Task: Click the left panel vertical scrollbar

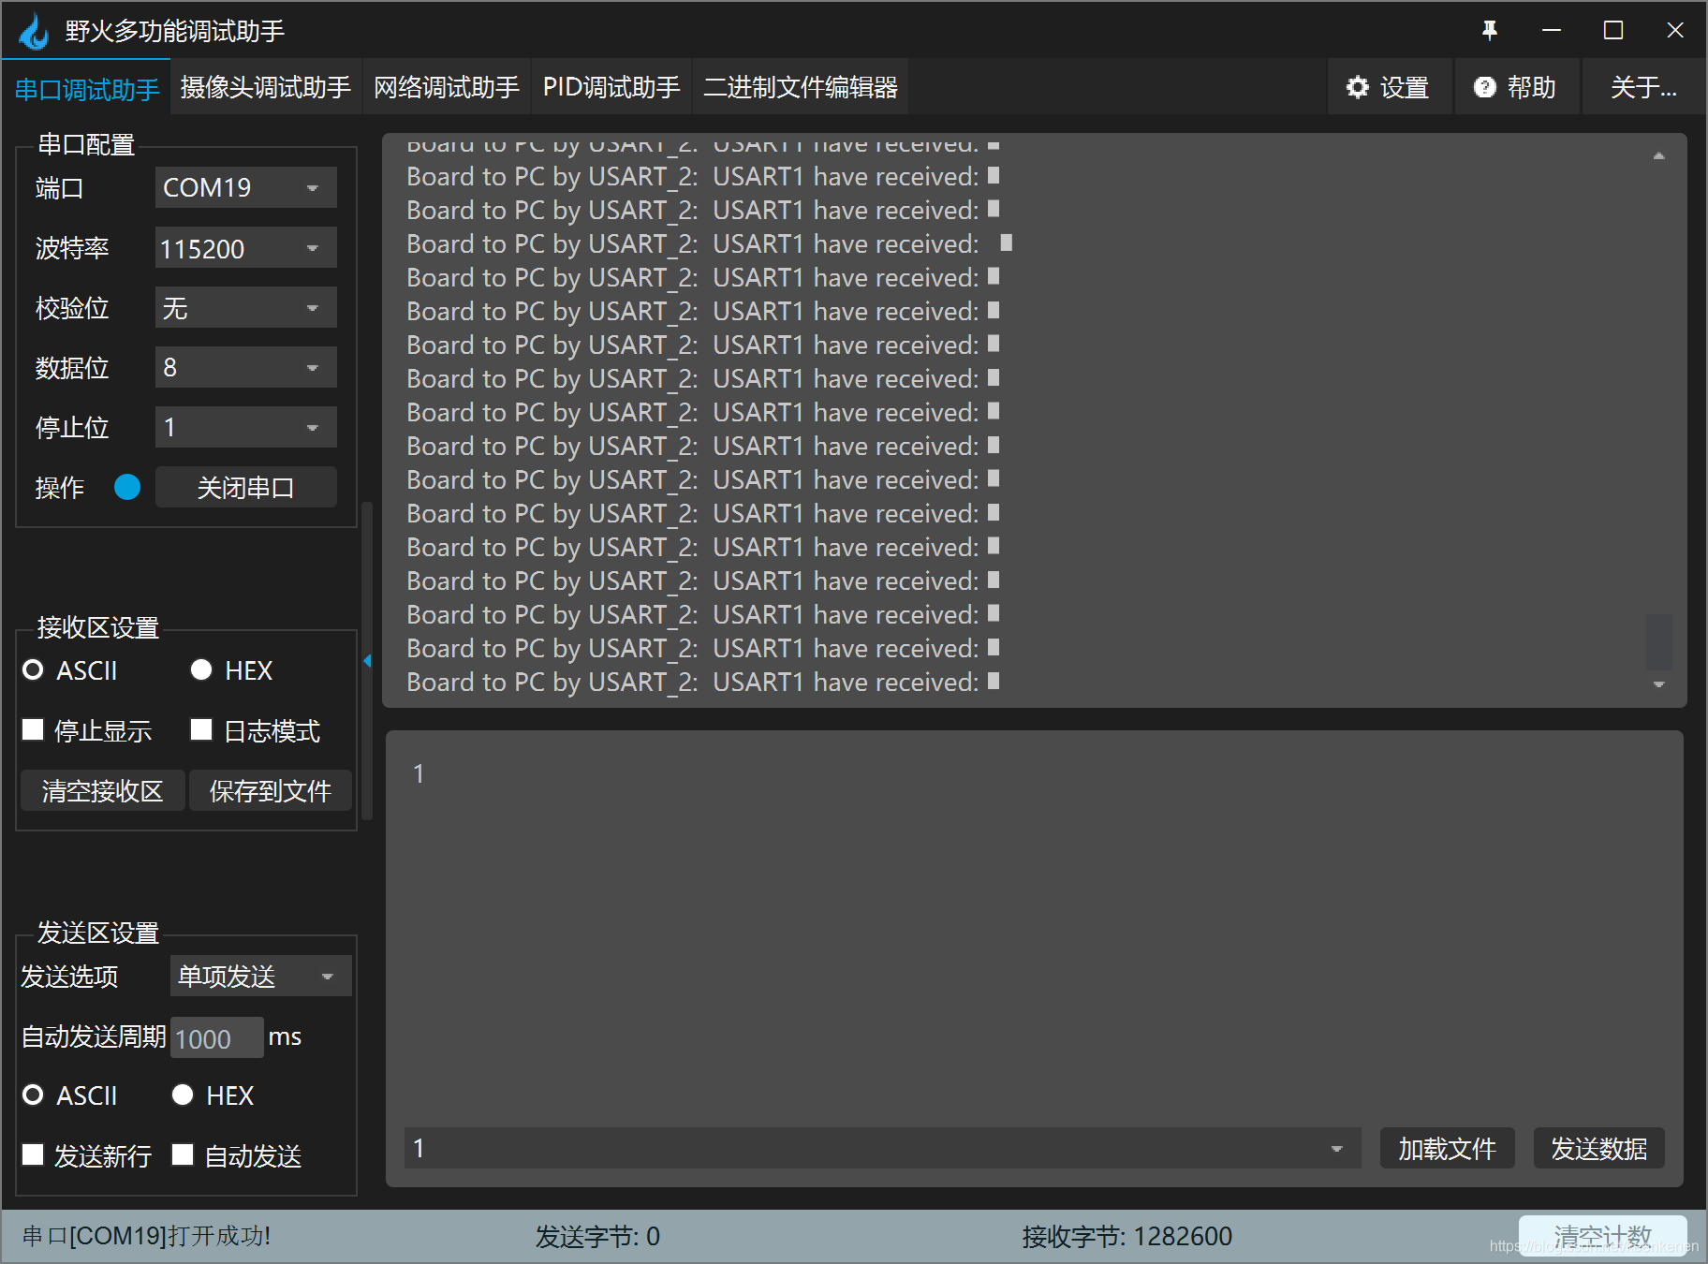Action: pyautogui.click(x=367, y=661)
